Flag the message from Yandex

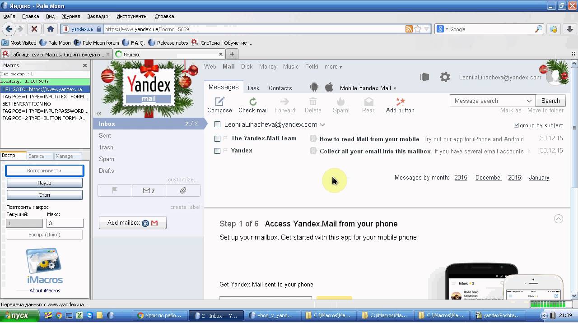(x=226, y=151)
